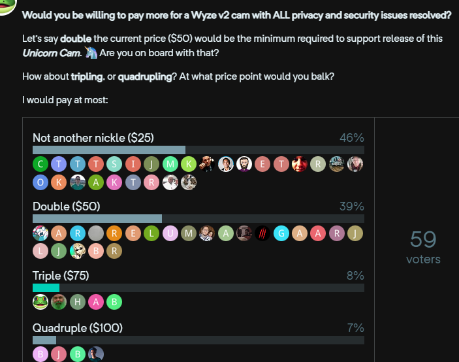Click the green "L" avatar under Double ($50)

(x=151, y=233)
